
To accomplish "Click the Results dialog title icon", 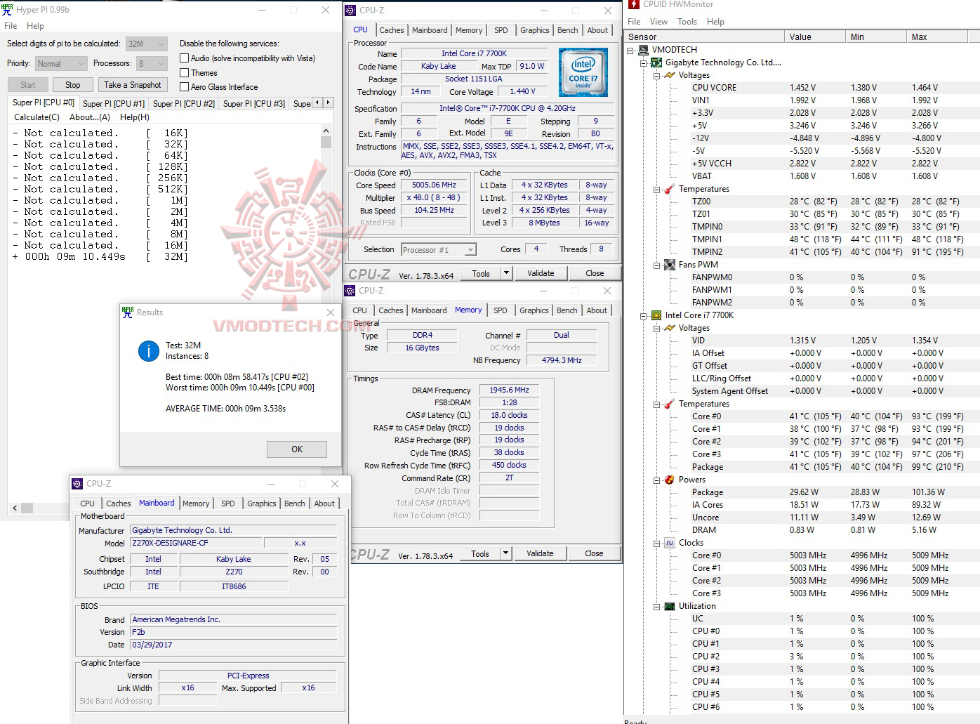I will tap(128, 312).
